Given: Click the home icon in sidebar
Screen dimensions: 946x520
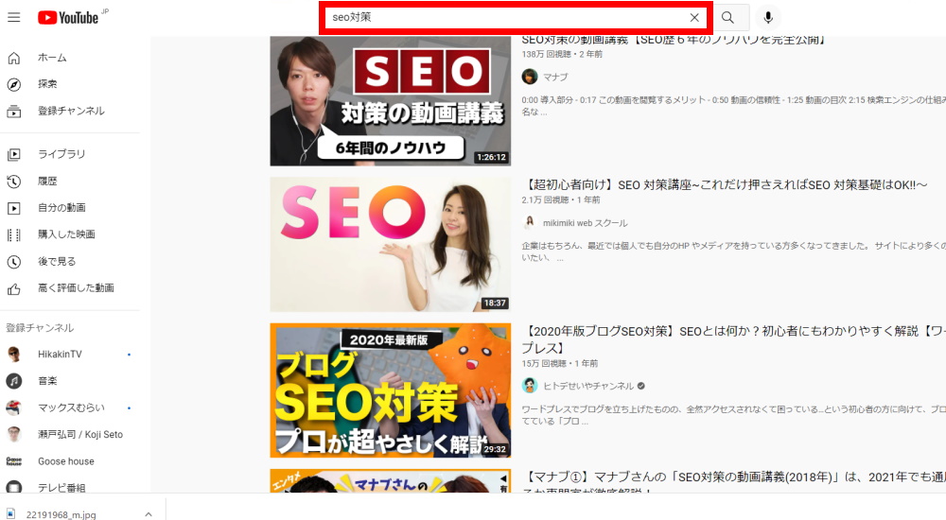Looking at the screenshot, I should pyautogui.click(x=14, y=58).
